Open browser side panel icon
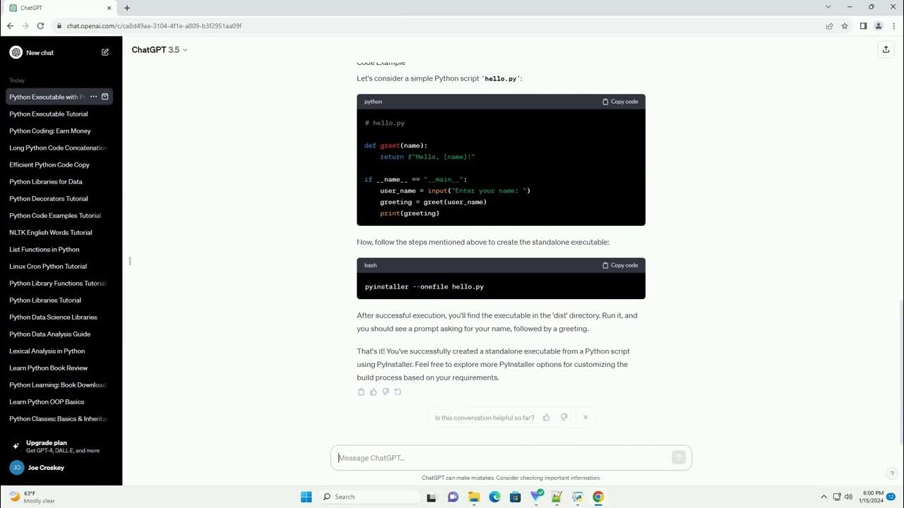This screenshot has height=508, width=904. [863, 26]
